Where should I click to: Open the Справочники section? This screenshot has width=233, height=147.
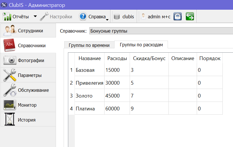28,45
